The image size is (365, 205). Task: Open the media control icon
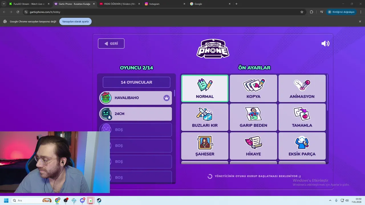click(x=322, y=12)
